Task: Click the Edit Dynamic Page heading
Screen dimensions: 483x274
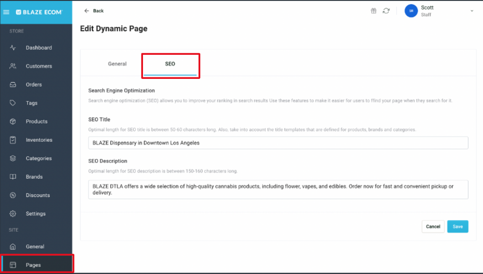Action: tap(114, 28)
